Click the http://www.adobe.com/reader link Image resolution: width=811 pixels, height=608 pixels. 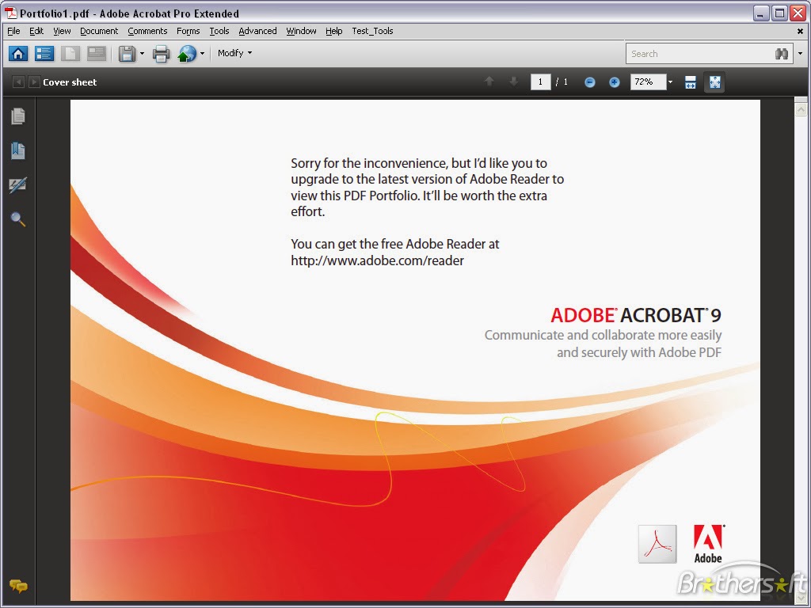coord(377,260)
